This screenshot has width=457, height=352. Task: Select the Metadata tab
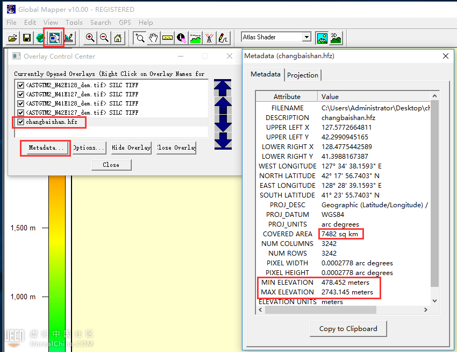pos(265,74)
